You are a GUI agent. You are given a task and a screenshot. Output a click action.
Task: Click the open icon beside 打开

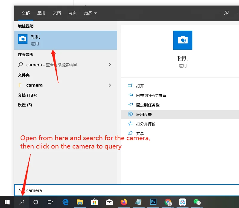pos(130,85)
